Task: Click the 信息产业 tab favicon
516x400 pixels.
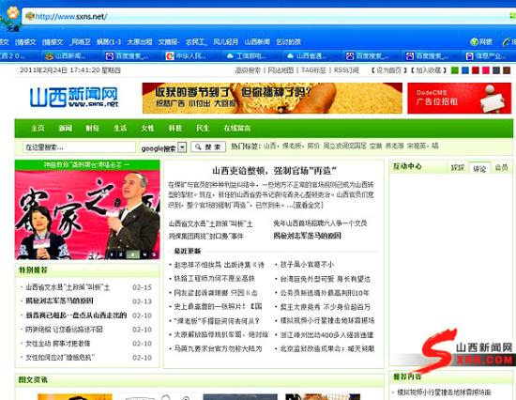Action: pos(470,56)
